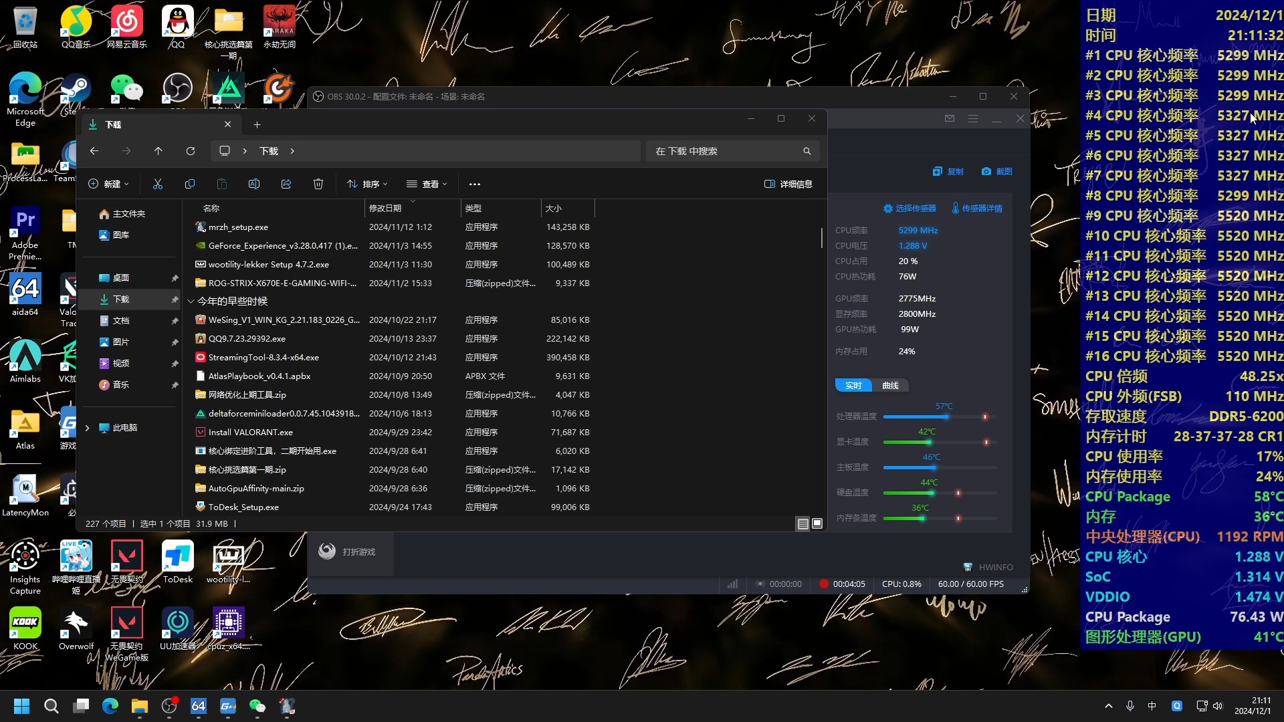The image size is (1284, 722).
Task: Open the Recycle Bin desktop icon
Action: click(x=25, y=28)
